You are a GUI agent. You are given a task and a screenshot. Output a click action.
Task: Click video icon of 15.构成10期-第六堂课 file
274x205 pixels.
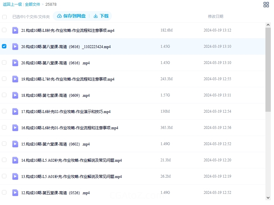pos(15,144)
